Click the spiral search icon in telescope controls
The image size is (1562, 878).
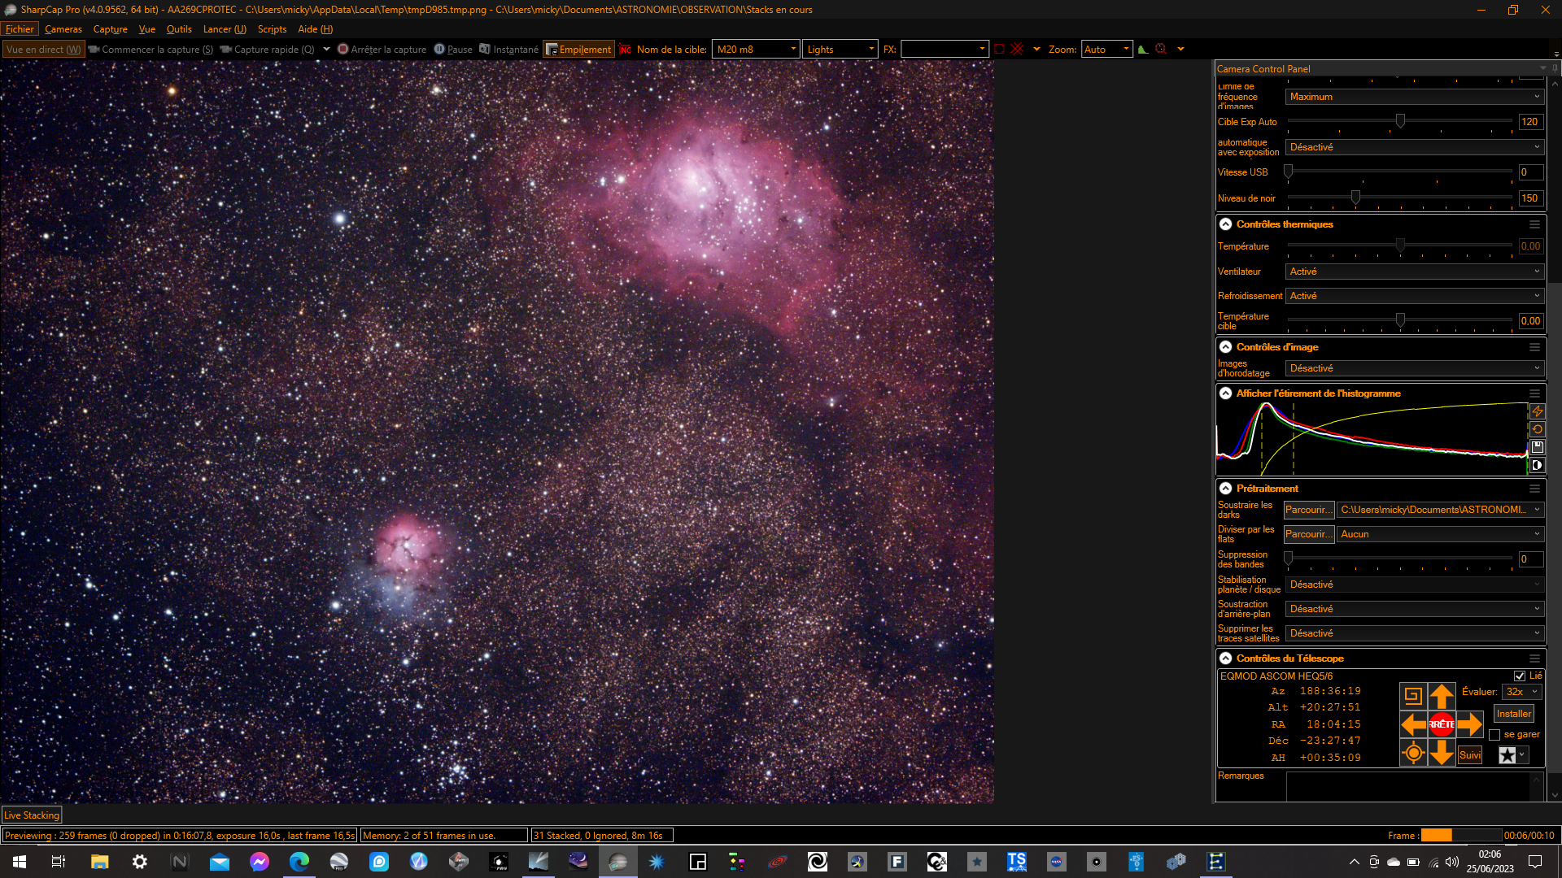[1414, 696]
